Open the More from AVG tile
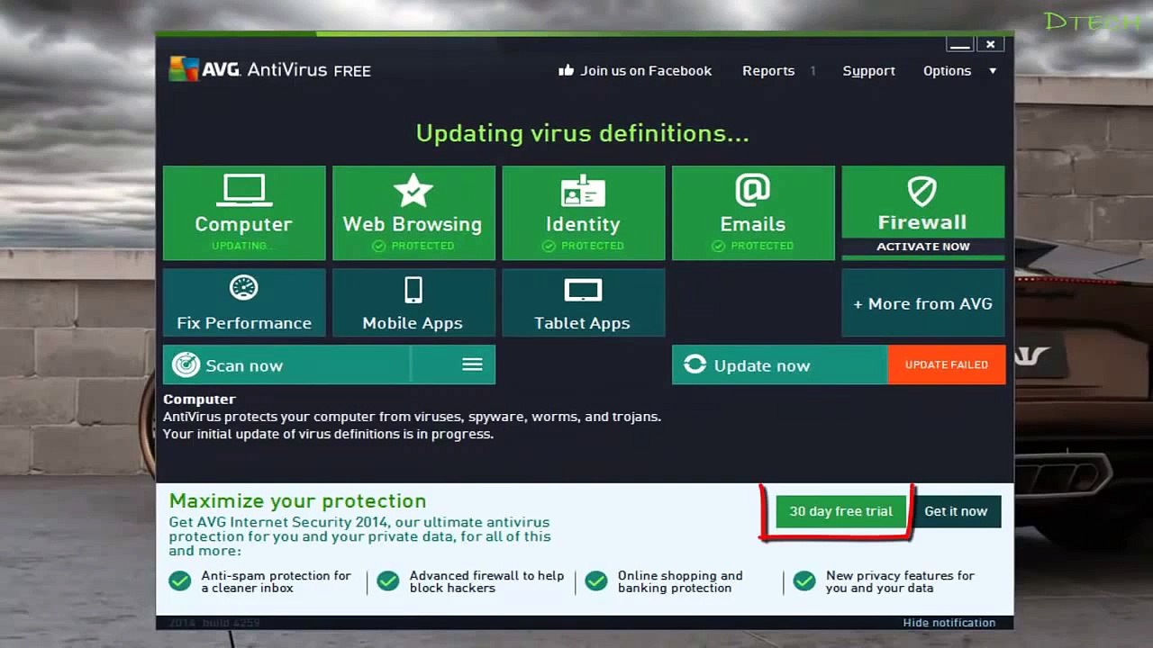Image resolution: width=1153 pixels, height=648 pixels. [922, 302]
